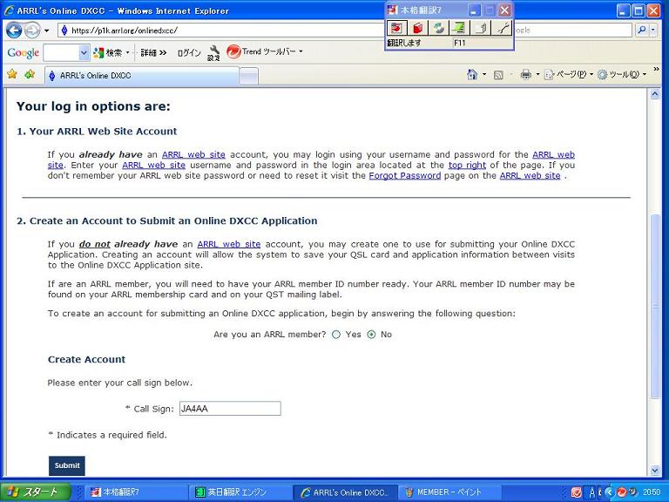Viewport: 669px width, 502px height.
Task: Click the Google toolbar logo
Action: pos(23,53)
